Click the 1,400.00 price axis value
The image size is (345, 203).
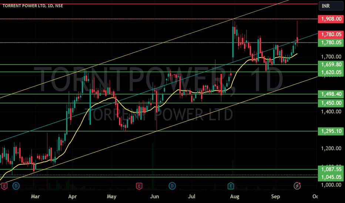[x=331, y=112]
